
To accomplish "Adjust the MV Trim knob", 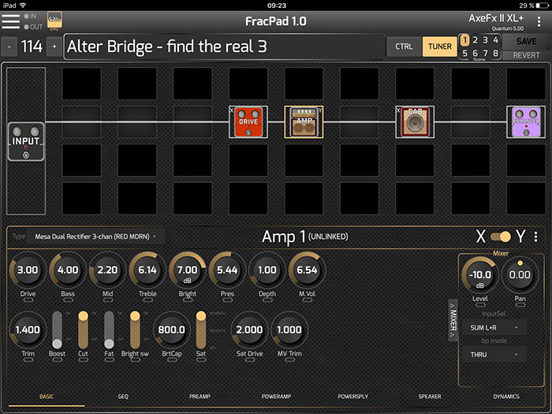I will (289, 330).
